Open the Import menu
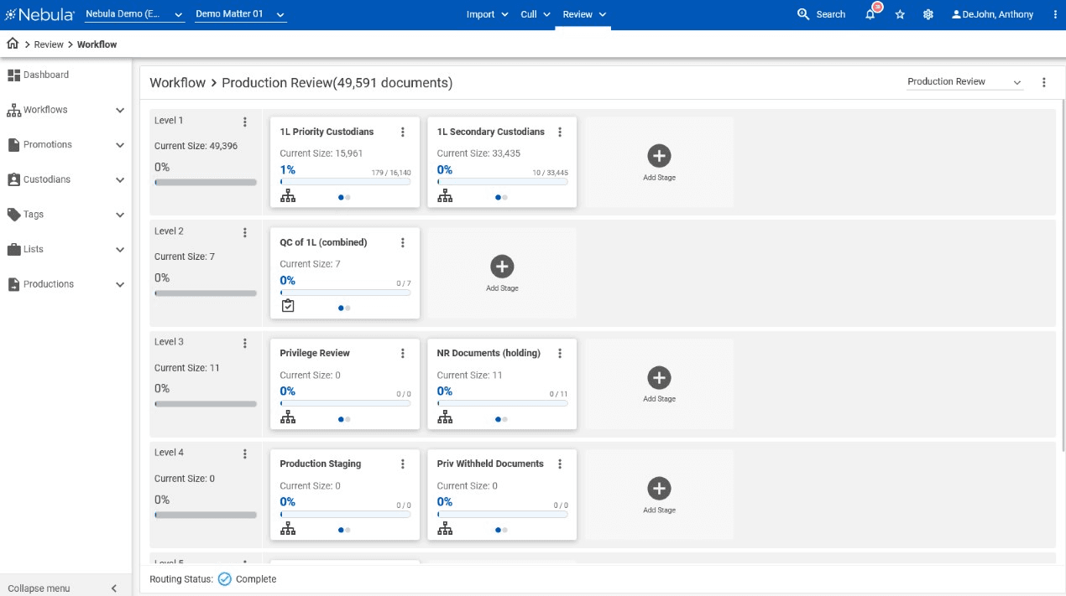The image size is (1066, 596). pos(487,14)
